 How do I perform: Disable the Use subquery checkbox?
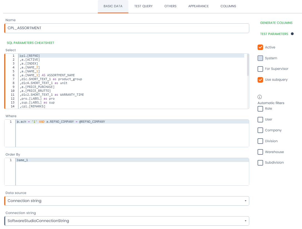260,80
